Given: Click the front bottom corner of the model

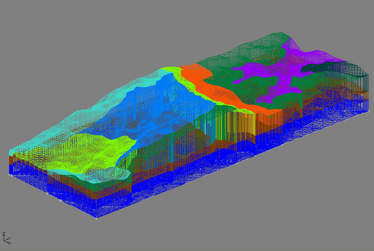Looking at the screenshot, I should pyautogui.click(x=97, y=218).
